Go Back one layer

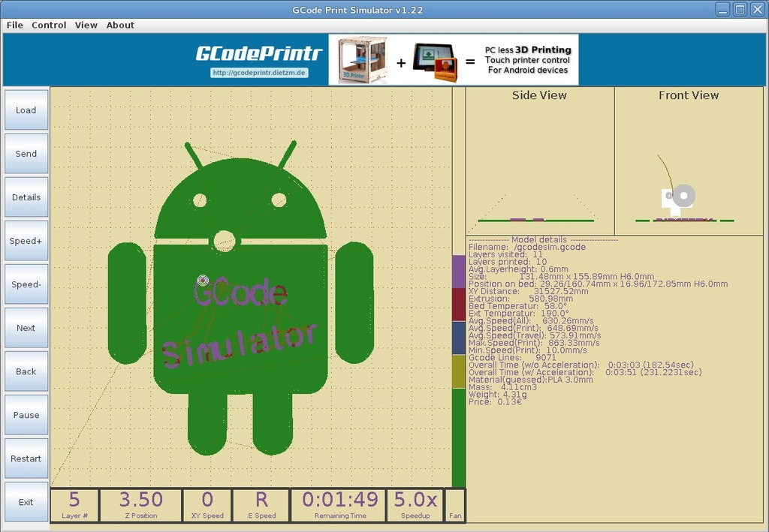click(x=26, y=371)
